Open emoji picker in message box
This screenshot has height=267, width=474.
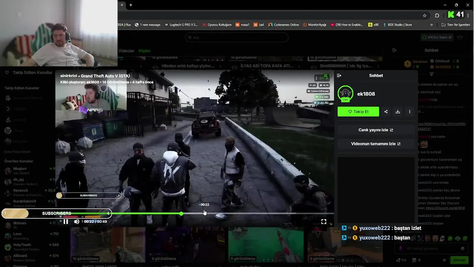pos(463,248)
